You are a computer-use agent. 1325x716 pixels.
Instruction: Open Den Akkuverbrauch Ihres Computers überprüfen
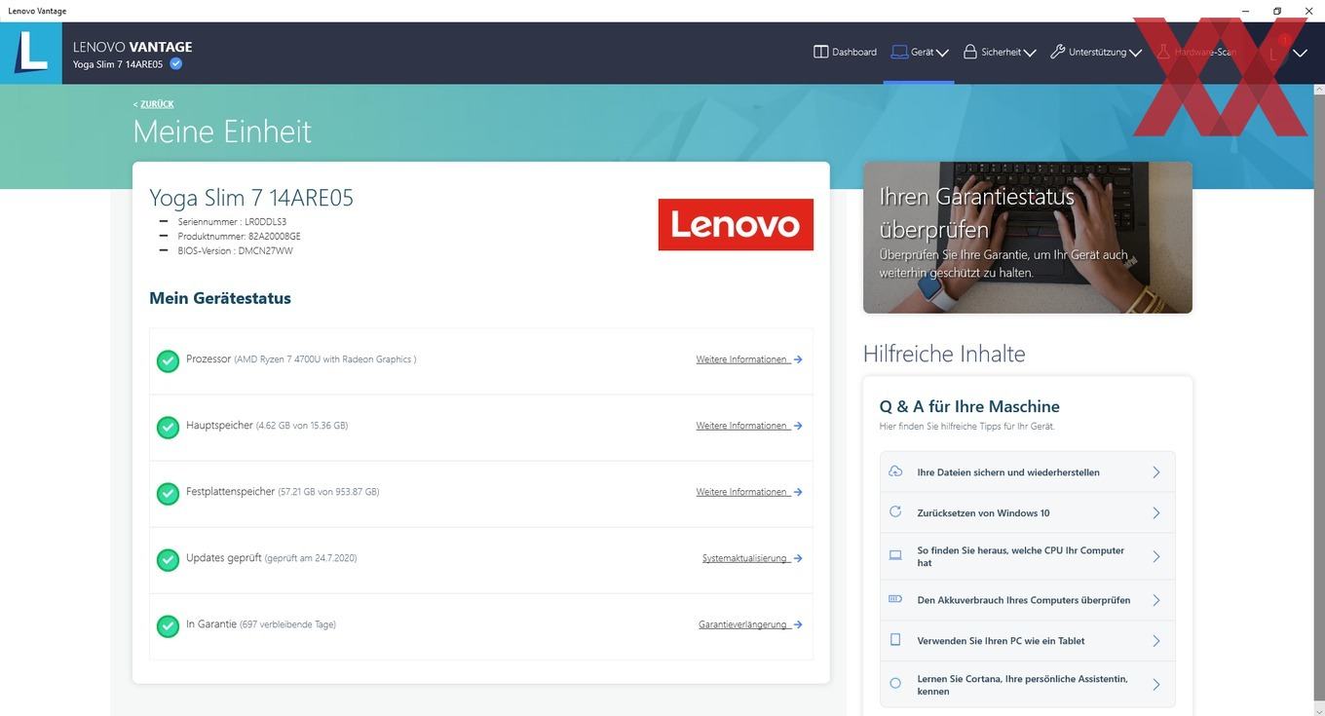click(x=1028, y=600)
